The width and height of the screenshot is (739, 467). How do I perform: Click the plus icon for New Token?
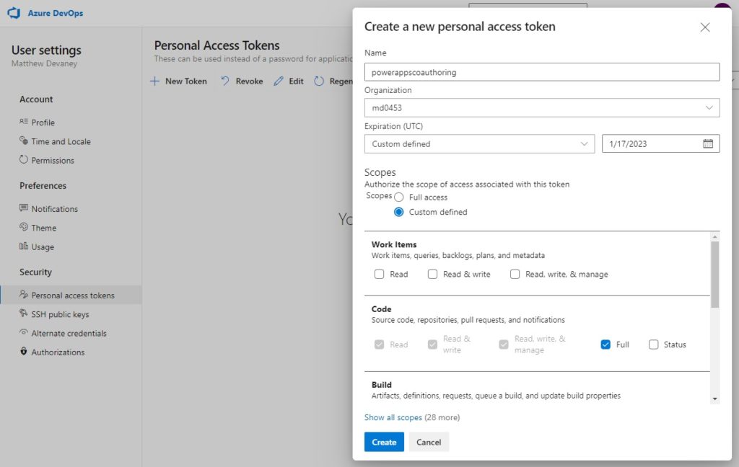point(154,81)
